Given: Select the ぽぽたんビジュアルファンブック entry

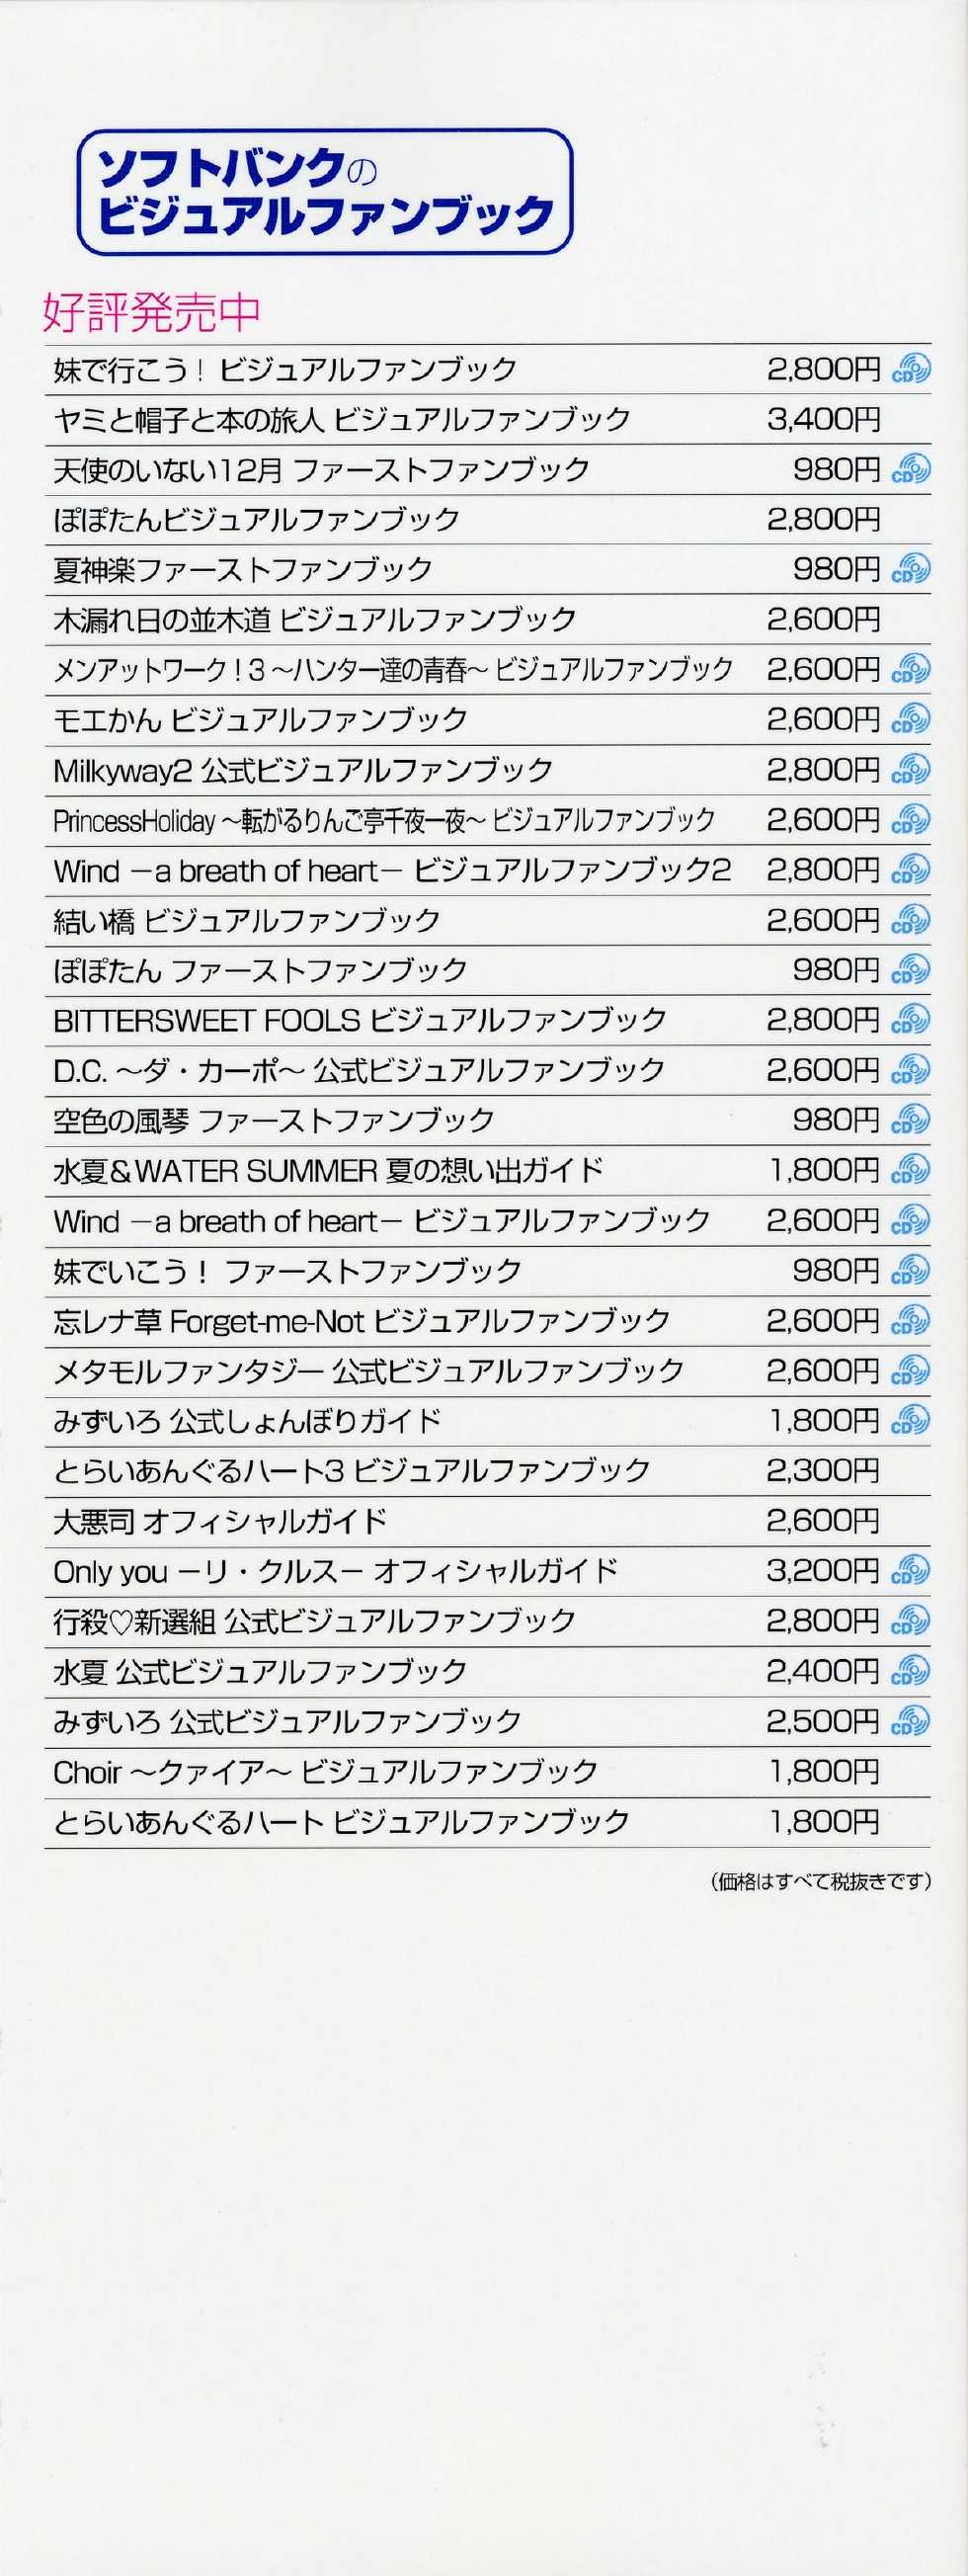Looking at the screenshot, I should point(257,519).
